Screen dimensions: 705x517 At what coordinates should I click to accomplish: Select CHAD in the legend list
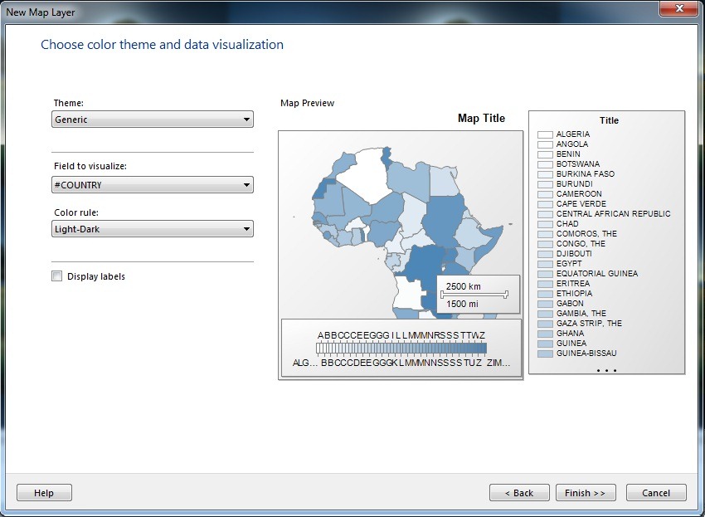567,223
